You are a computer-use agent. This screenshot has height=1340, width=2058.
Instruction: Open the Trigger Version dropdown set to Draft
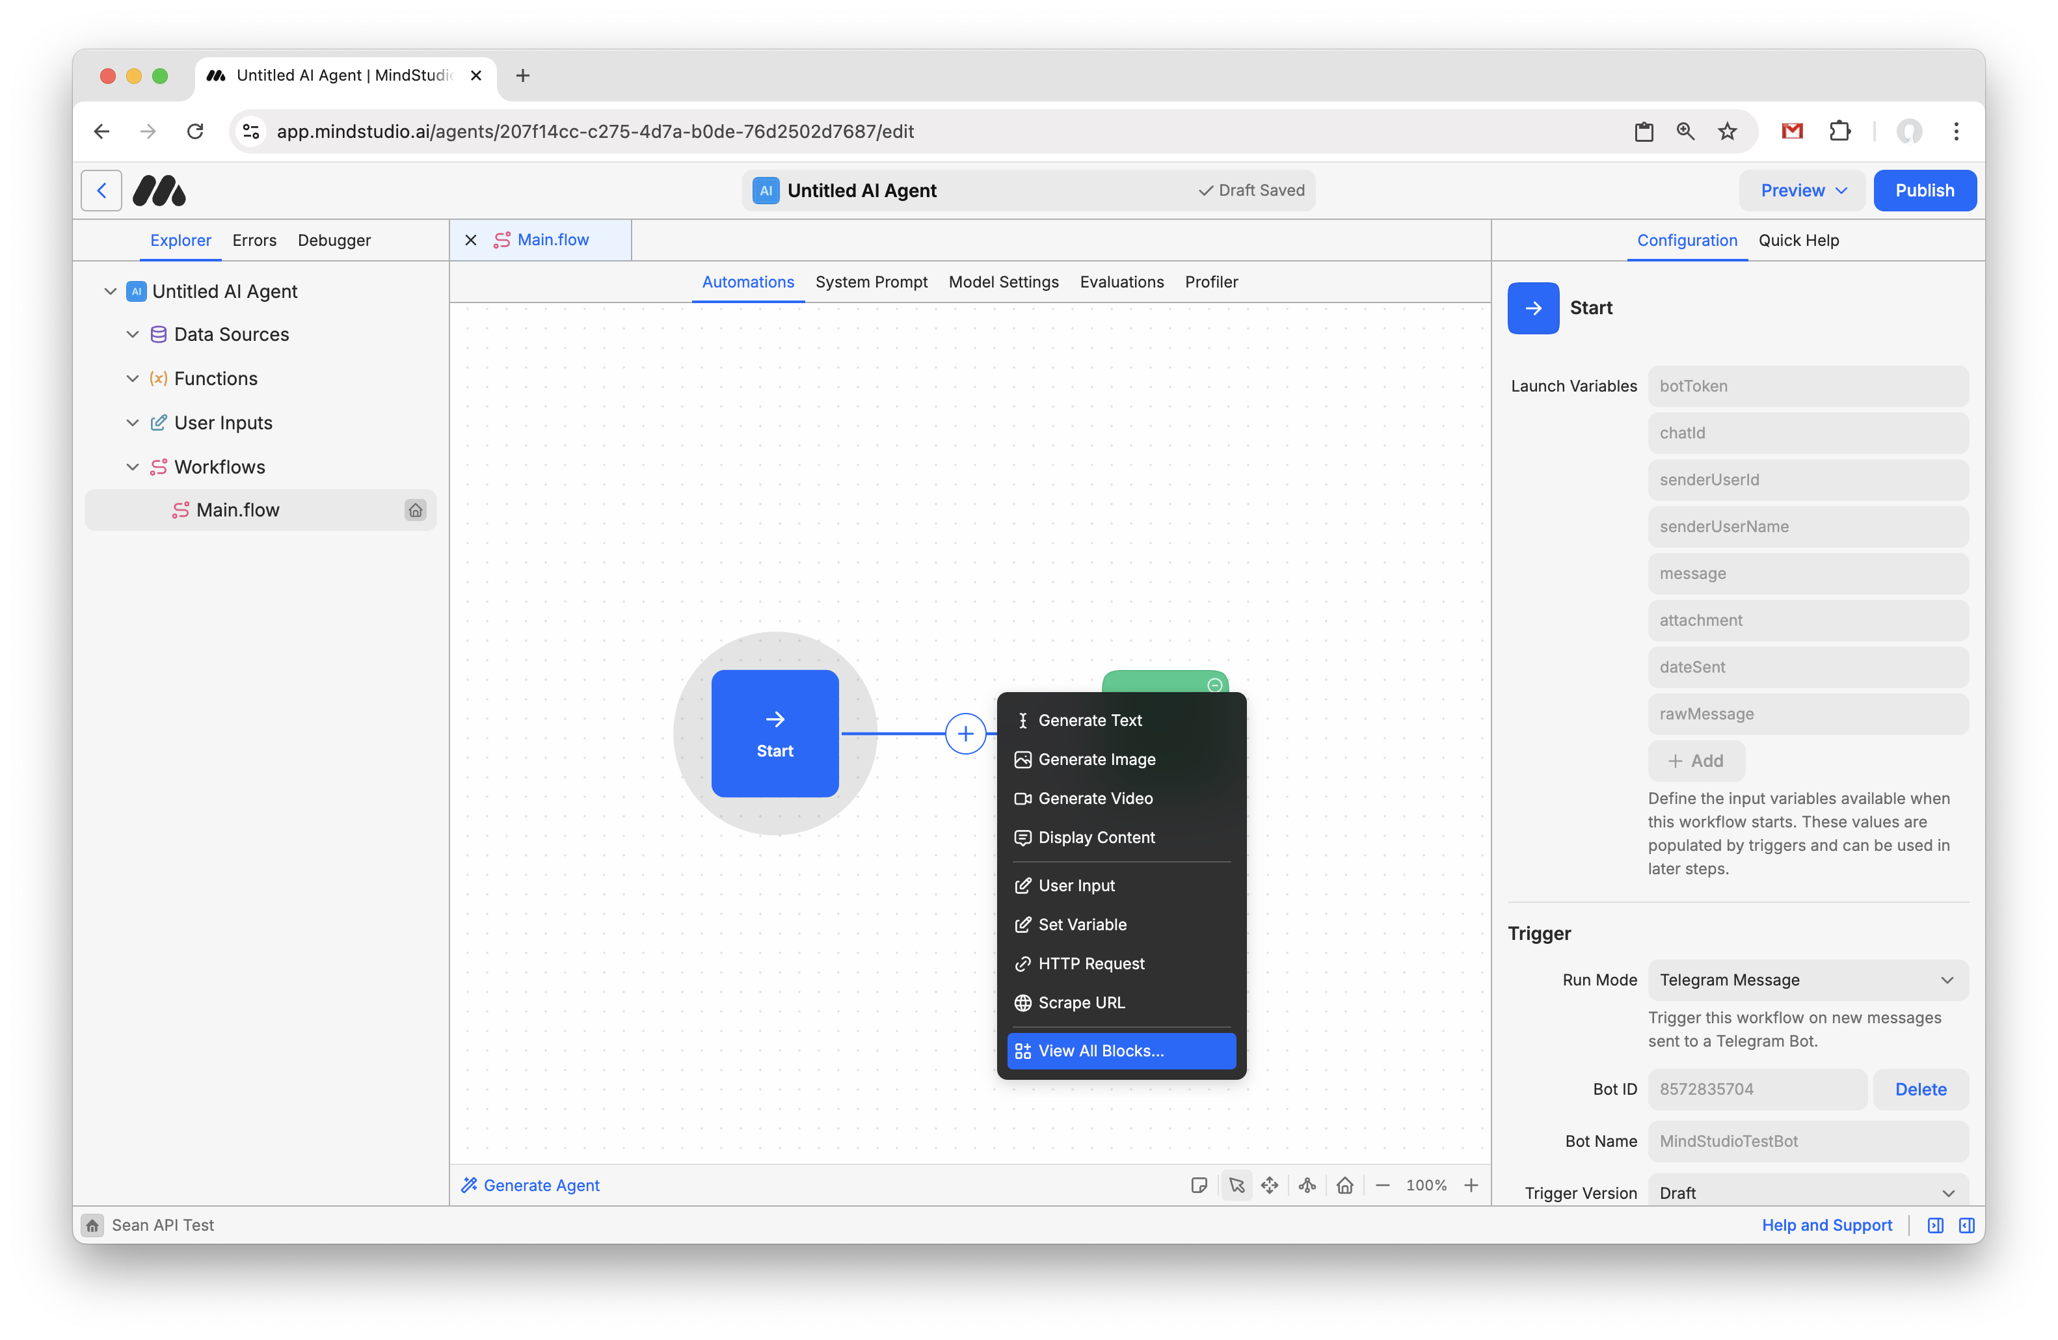click(1807, 1192)
